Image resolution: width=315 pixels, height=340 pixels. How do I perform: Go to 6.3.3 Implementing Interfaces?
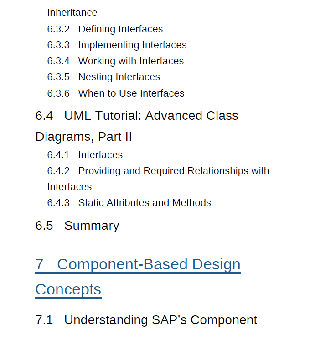pyautogui.click(x=132, y=45)
